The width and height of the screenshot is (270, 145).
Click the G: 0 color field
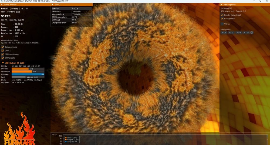pos(231,33)
